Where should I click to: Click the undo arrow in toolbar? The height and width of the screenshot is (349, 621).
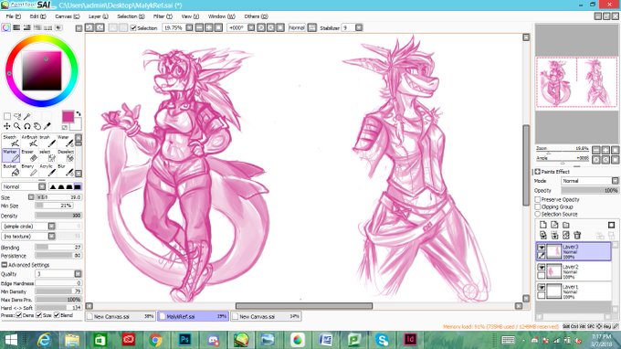click(x=89, y=27)
